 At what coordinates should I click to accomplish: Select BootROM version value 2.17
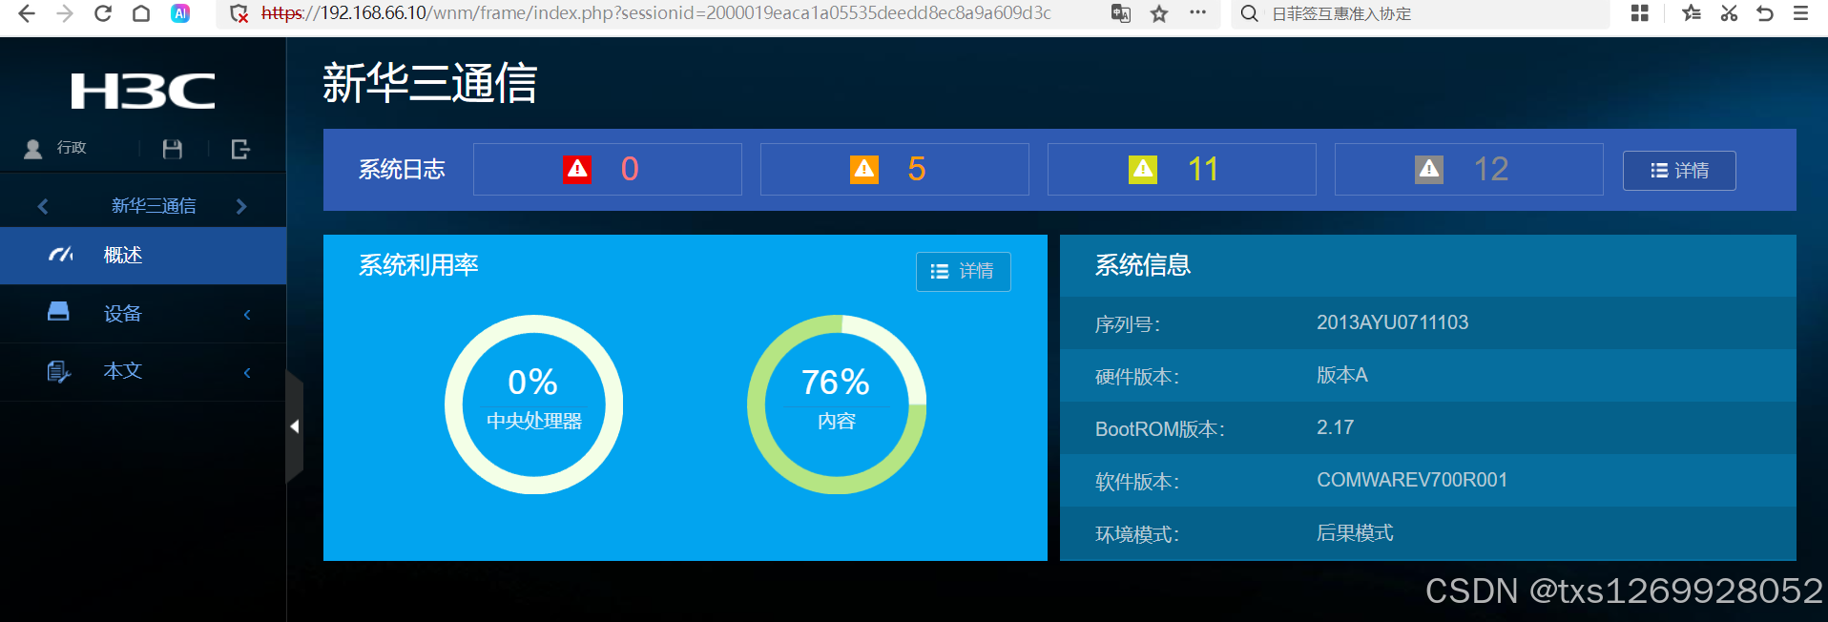pos(1335,427)
